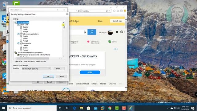Open the Windows Start menu
This screenshot has width=197, height=111.
coord(3,108)
